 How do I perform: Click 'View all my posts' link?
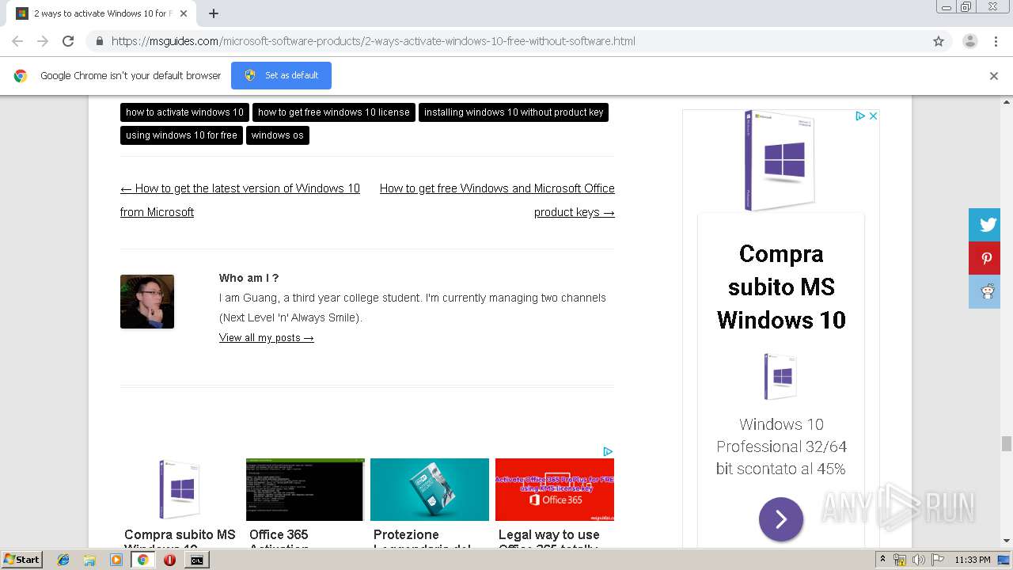pos(267,338)
